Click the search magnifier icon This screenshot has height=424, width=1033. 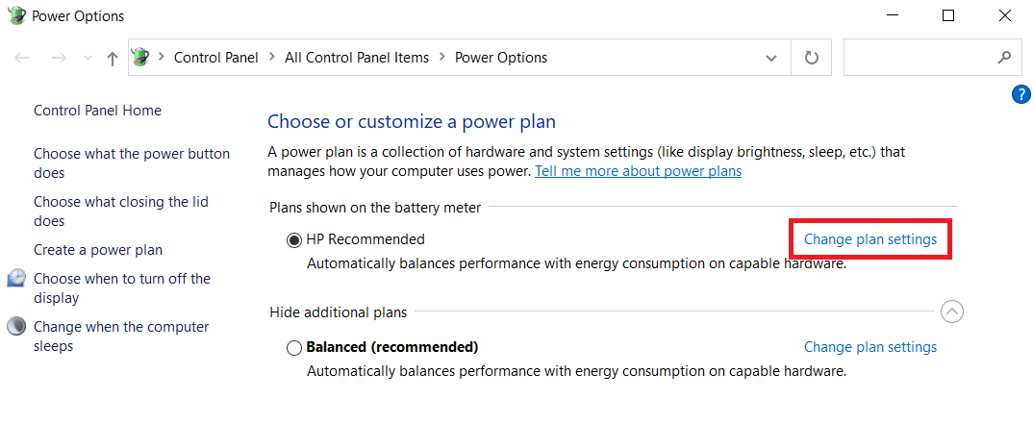click(1004, 58)
